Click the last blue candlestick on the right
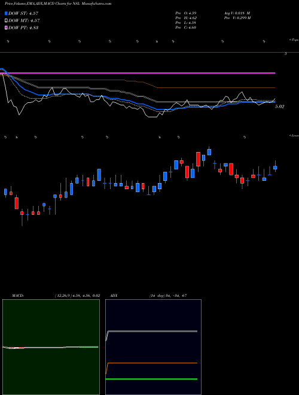 [275, 168]
